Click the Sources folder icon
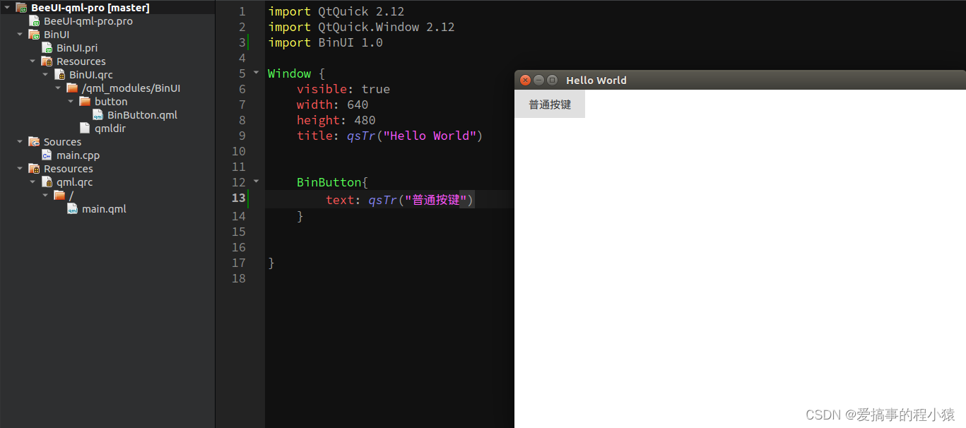 (x=34, y=142)
